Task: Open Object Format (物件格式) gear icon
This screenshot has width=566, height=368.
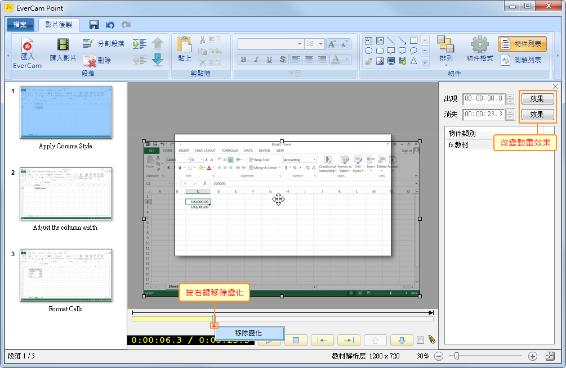Action: coord(480,45)
